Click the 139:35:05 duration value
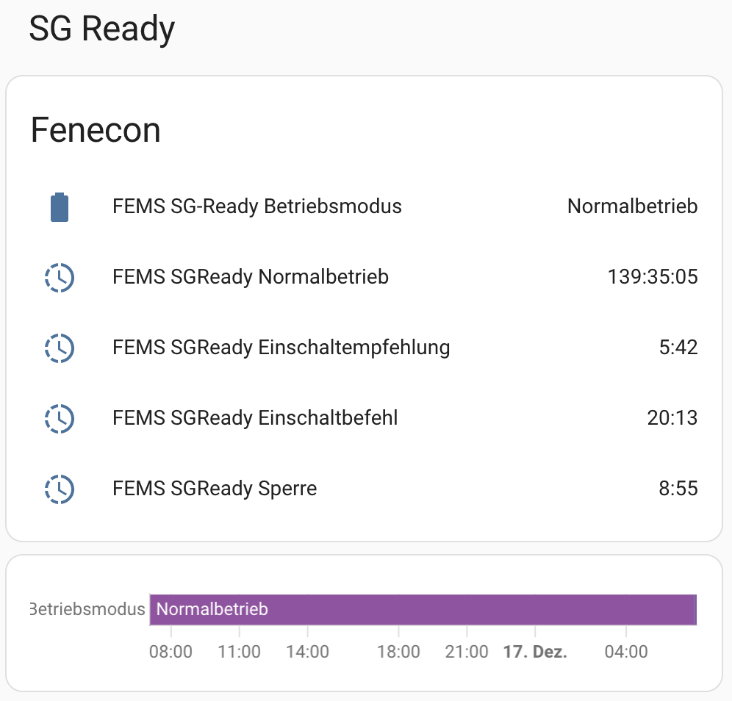This screenshot has width=732, height=701. pos(652,277)
